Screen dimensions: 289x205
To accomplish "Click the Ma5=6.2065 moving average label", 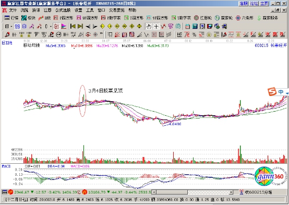I will [55, 46].
